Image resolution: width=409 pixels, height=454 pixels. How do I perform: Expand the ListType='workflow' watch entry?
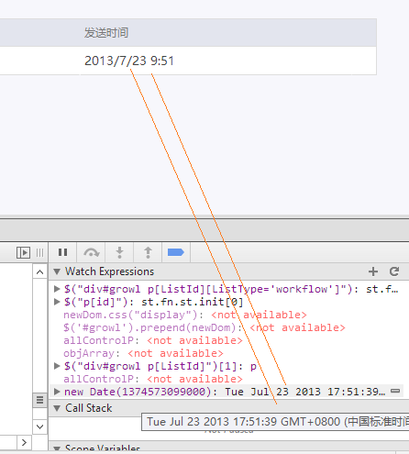click(57, 289)
